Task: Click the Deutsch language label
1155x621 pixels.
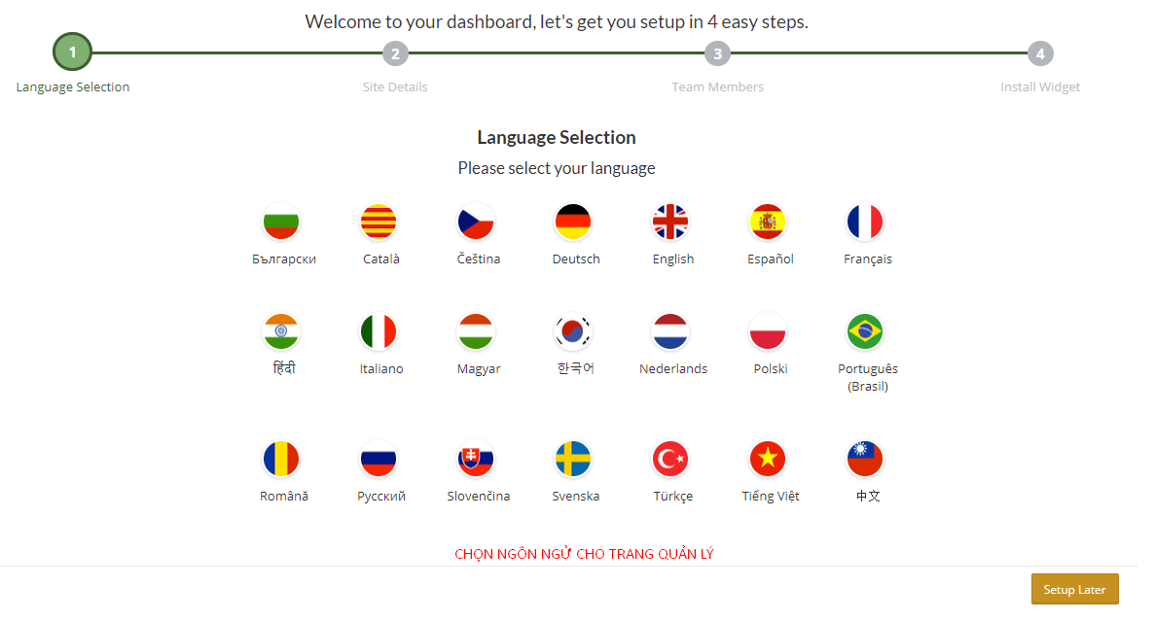Action: click(576, 259)
